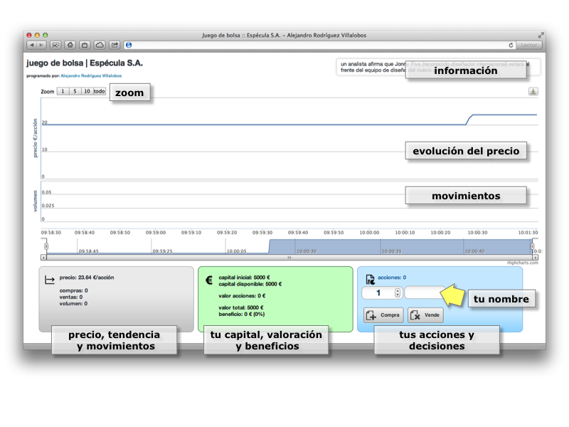Click the share icon in the browser toolbar

[116, 44]
